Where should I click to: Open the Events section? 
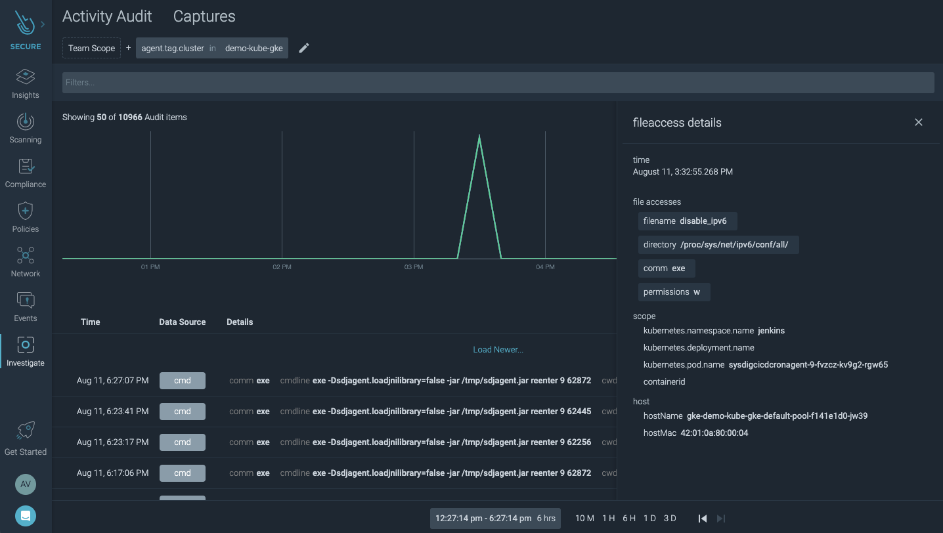click(26, 307)
